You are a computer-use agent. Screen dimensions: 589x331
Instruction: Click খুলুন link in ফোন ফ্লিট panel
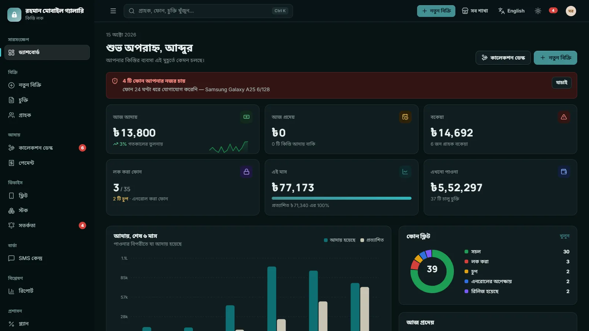coord(564,236)
